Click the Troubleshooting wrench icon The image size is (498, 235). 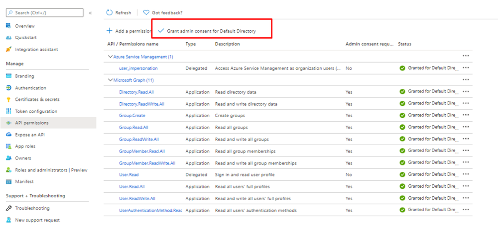click(x=8, y=208)
